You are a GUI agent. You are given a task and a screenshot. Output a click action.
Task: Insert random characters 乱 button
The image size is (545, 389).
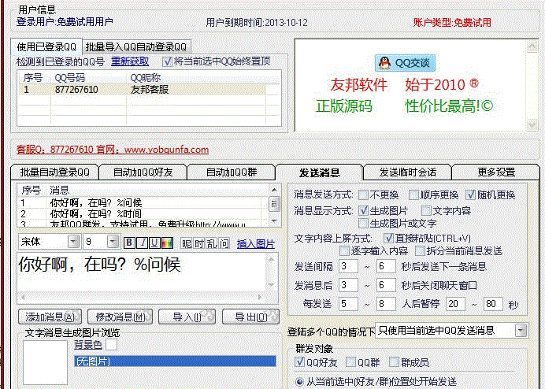[212, 243]
